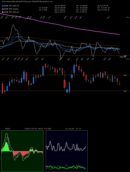Click the 614 price level label
The image size is (130, 172).
tap(125, 91)
